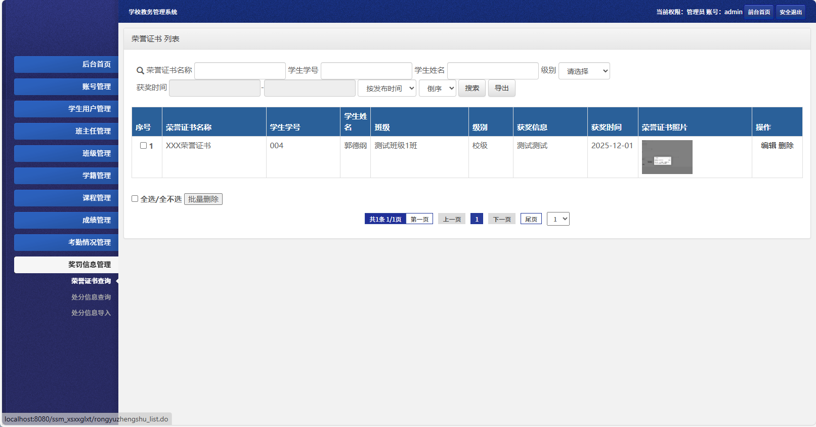
Task: Click 学校教务管理系统 title
Action: tap(153, 12)
